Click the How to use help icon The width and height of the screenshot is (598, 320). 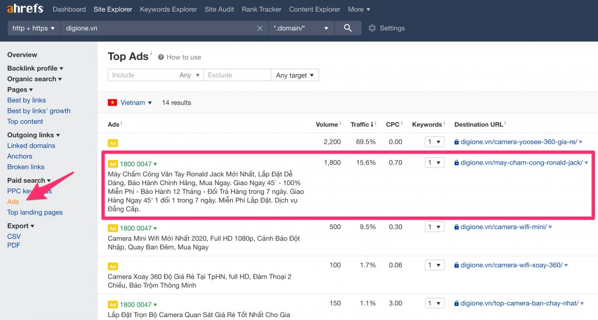point(161,57)
